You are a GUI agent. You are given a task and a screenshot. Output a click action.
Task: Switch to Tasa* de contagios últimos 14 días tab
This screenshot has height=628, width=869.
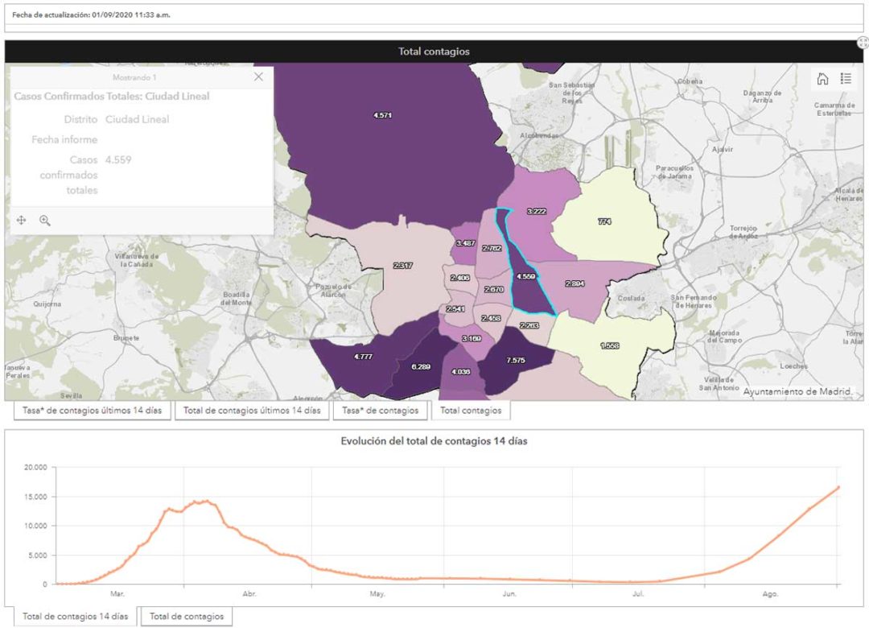click(x=92, y=411)
